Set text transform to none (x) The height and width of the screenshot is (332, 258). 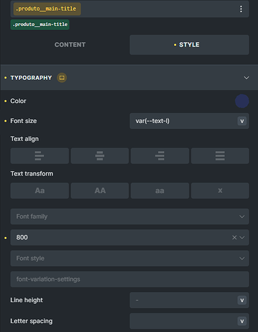(x=220, y=190)
